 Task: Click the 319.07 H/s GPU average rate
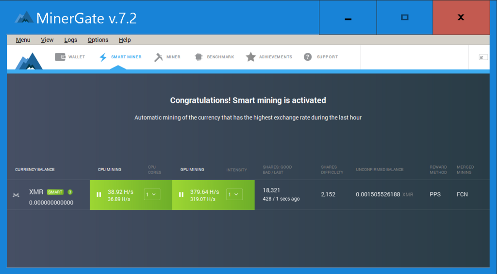point(203,199)
